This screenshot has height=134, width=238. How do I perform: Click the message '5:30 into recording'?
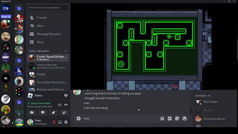coord(96,108)
